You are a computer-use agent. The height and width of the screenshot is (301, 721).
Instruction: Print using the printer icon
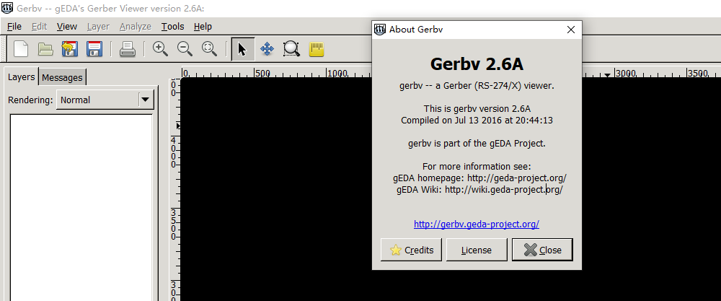[128, 48]
